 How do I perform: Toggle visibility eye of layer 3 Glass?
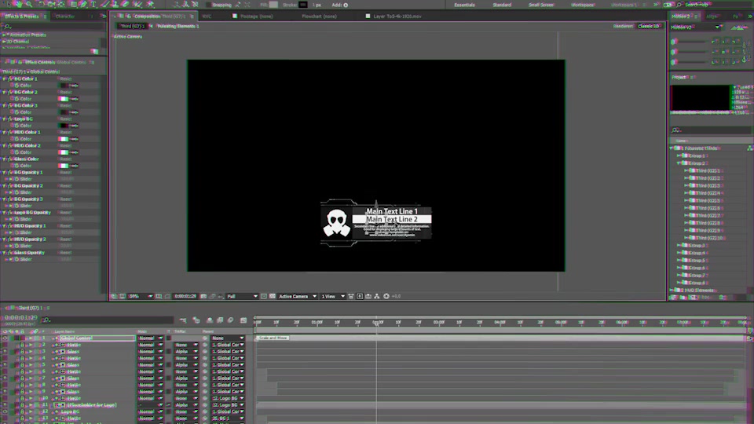coord(5,352)
